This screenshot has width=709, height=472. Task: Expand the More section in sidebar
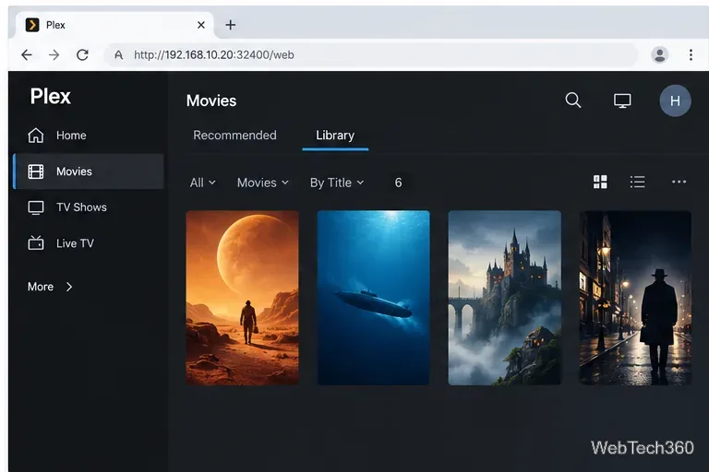pyautogui.click(x=50, y=287)
